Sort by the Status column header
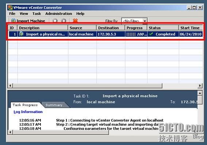 (163, 28)
